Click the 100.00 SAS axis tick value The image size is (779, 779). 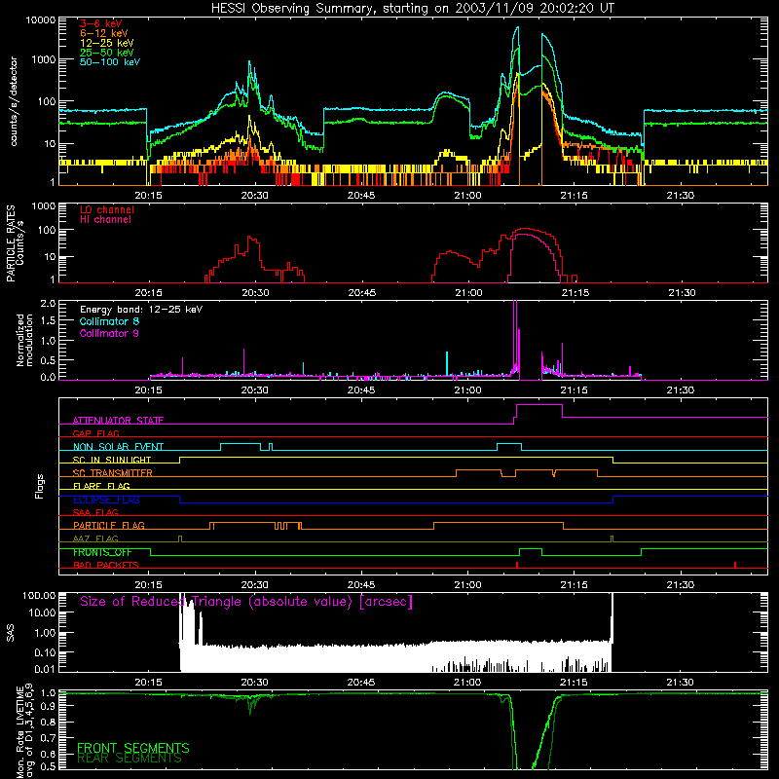coord(39,595)
